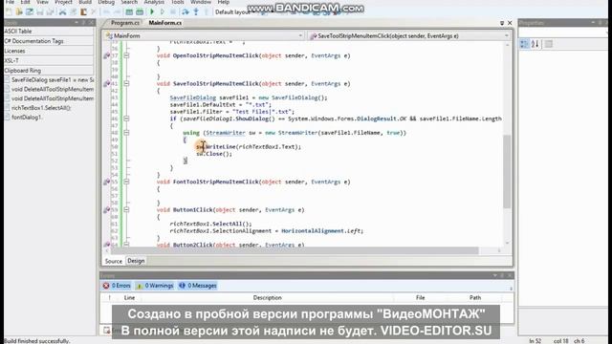Collapse the FontToolStripMenuItemClick method fold
612x344 pixels.
pyautogui.click(x=126, y=182)
